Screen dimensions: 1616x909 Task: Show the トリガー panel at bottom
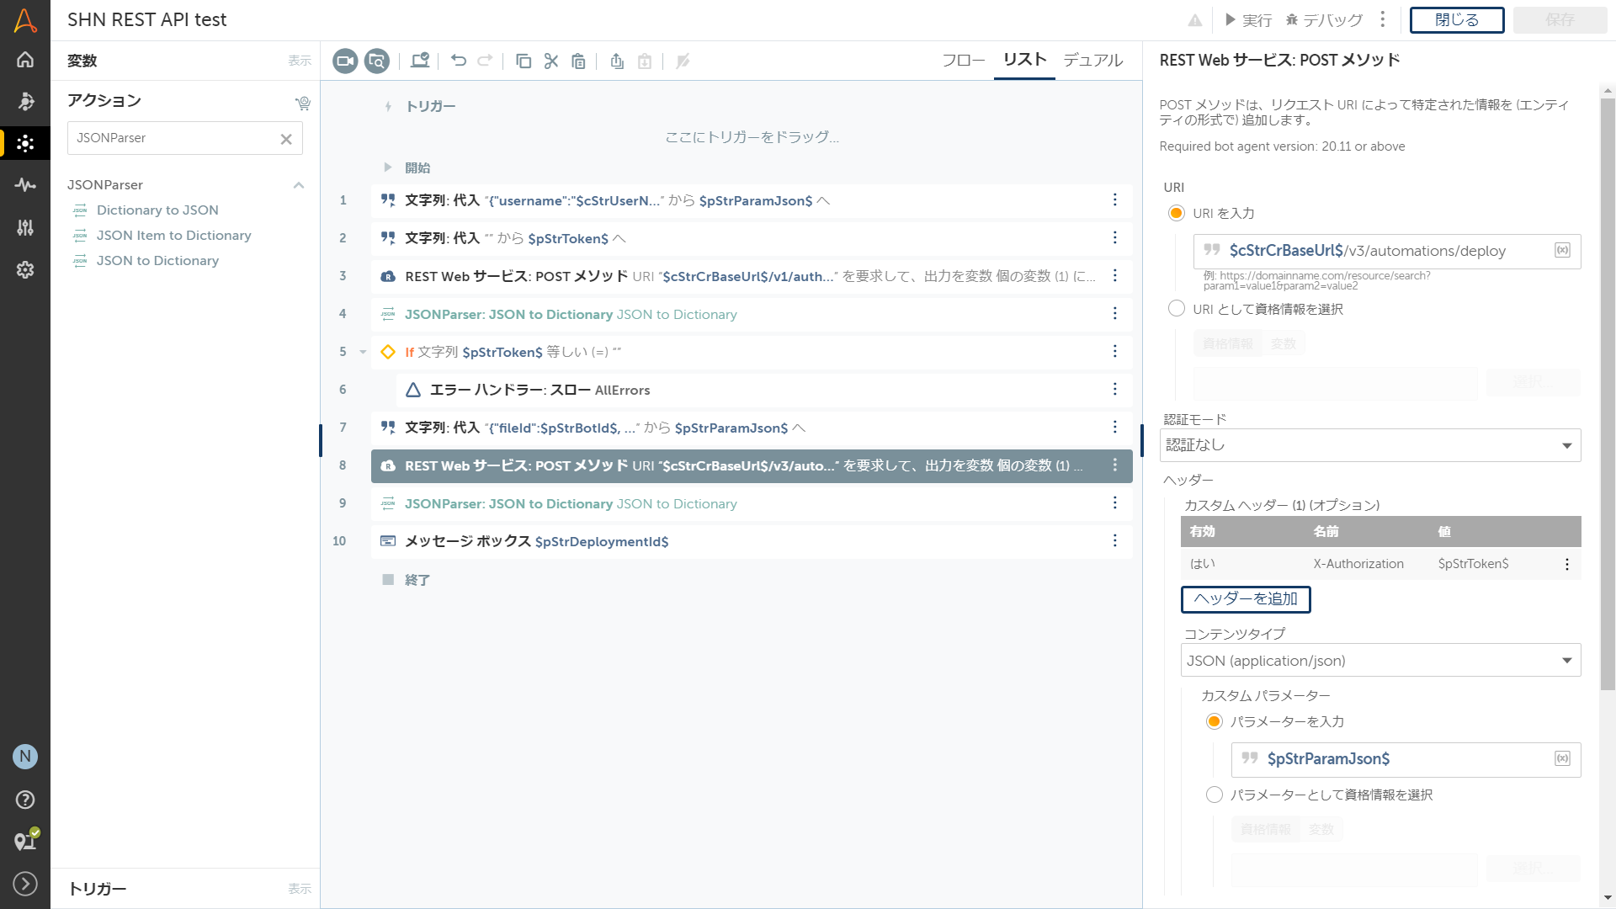tap(300, 889)
